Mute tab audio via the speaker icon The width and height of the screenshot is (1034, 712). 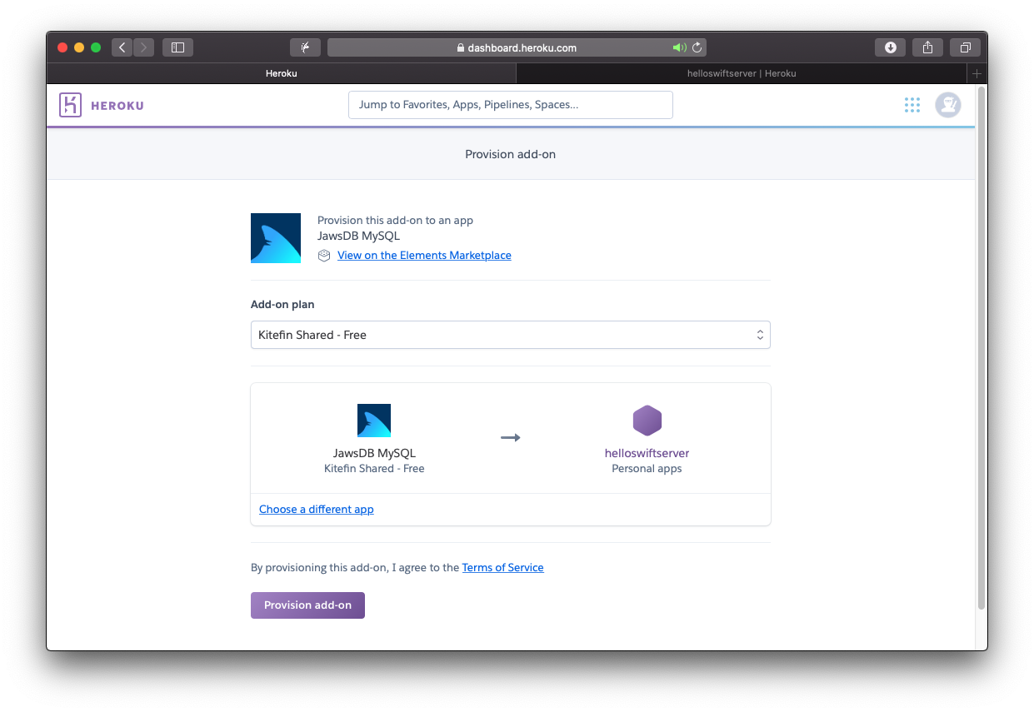[679, 47]
